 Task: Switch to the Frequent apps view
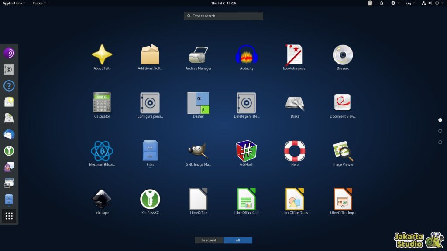[209, 240]
